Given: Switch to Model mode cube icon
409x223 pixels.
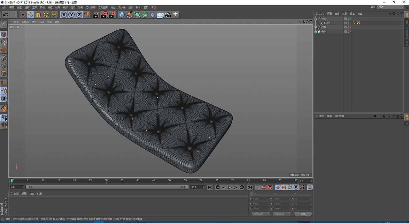Looking at the screenshot, I should point(4,34).
